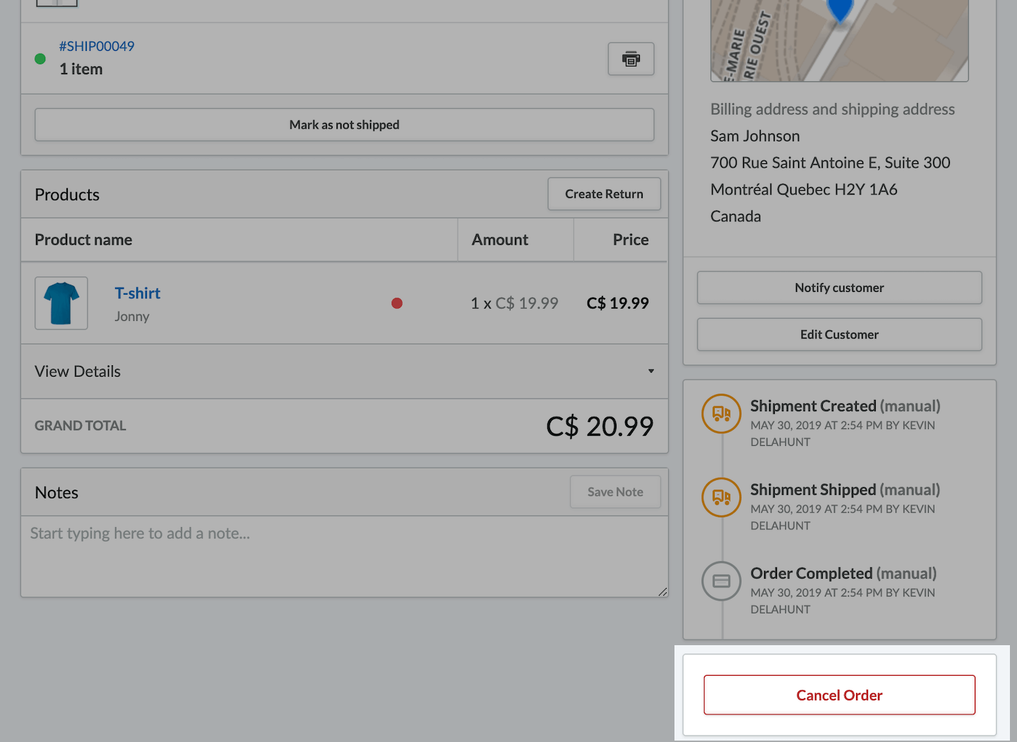
Task: Open the T-shirt product thumbnail
Action: point(61,303)
